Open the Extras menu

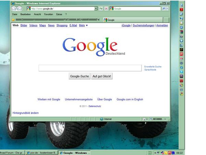(59, 14)
